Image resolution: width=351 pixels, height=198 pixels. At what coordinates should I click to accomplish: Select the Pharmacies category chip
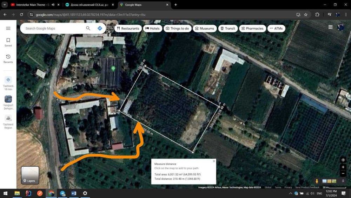point(252,28)
